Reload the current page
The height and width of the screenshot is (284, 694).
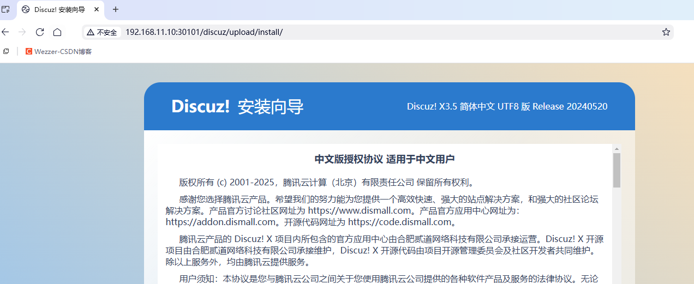point(40,32)
